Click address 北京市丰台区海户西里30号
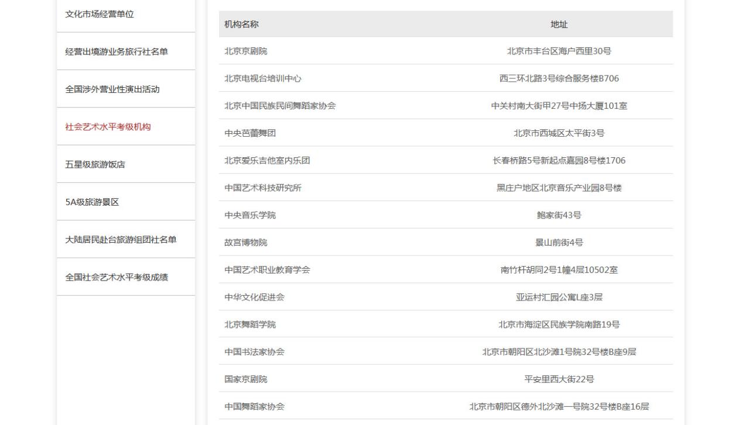The height and width of the screenshot is (425, 742). click(559, 51)
